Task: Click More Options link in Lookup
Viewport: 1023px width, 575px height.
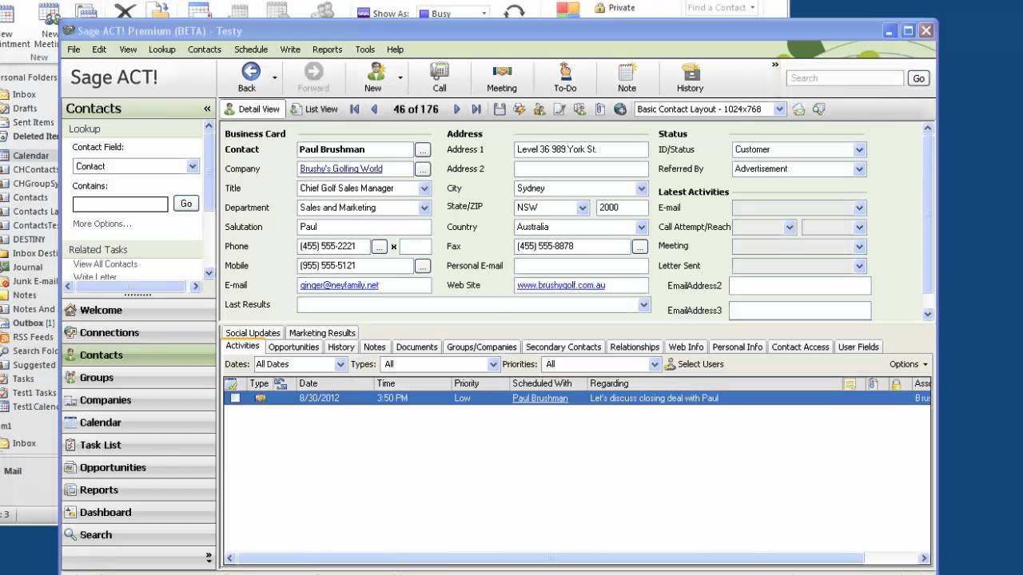Action: pos(102,224)
